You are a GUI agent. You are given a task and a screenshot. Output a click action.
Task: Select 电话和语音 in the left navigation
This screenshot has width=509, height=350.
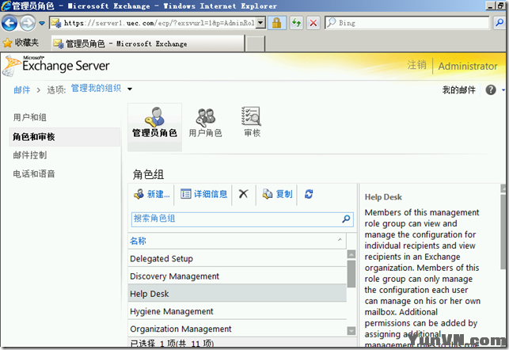pos(34,173)
